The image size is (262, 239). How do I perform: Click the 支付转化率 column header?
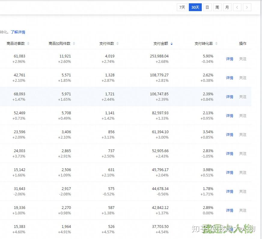point(204,44)
